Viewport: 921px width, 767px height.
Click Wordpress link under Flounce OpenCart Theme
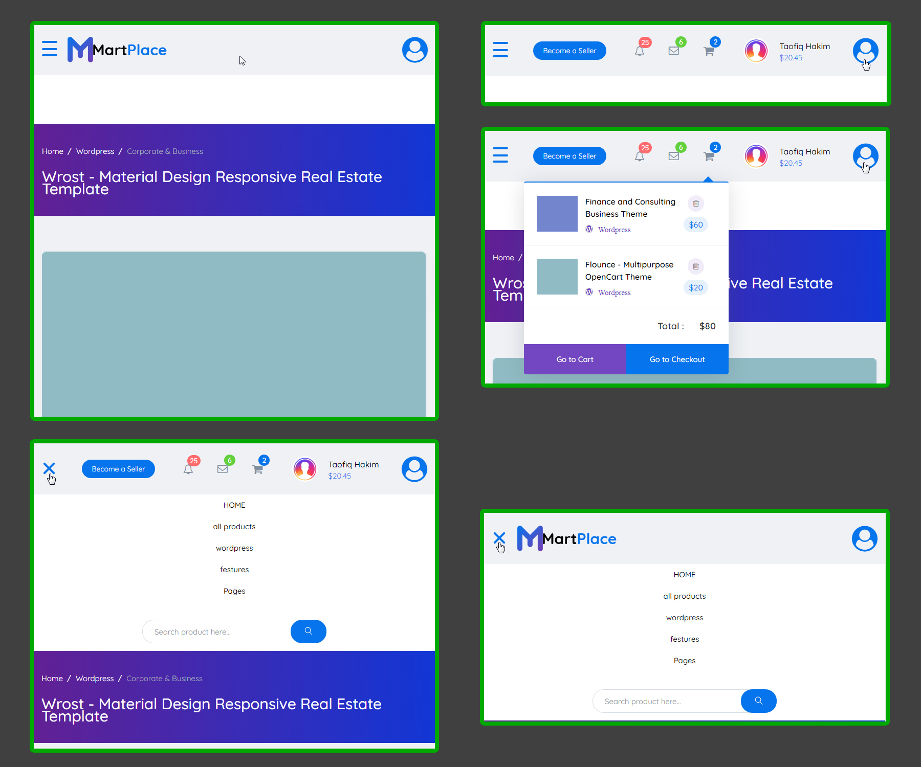614,292
